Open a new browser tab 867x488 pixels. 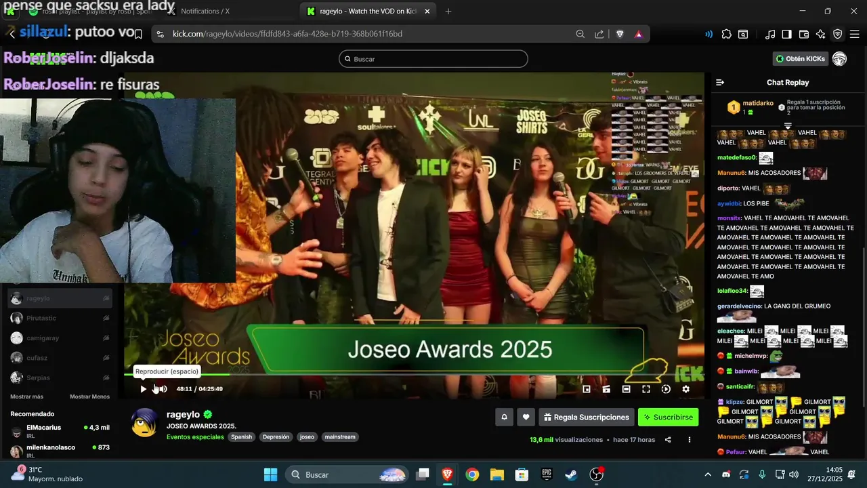(448, 11)
